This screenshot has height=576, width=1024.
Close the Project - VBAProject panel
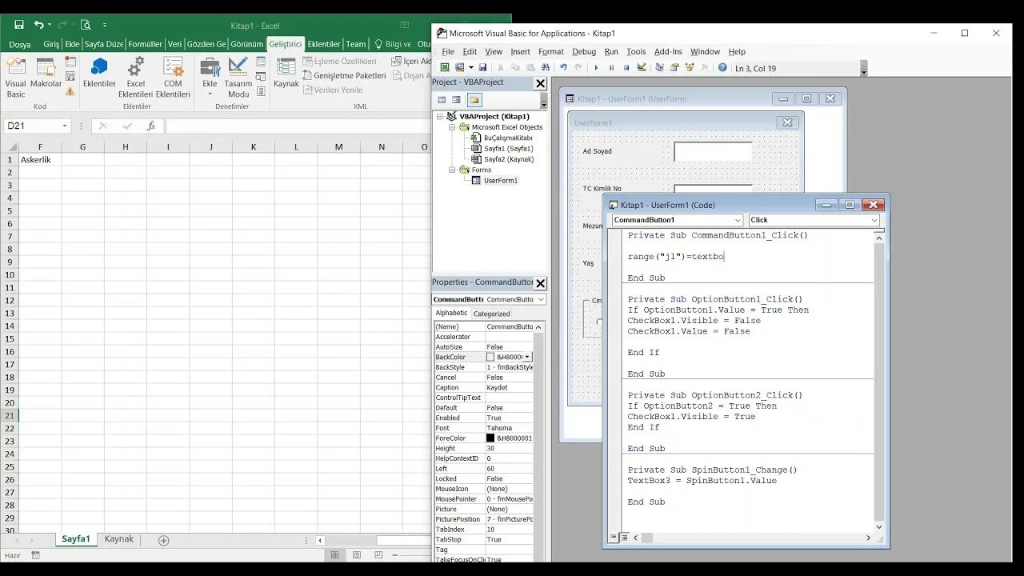tap(540, 82)
